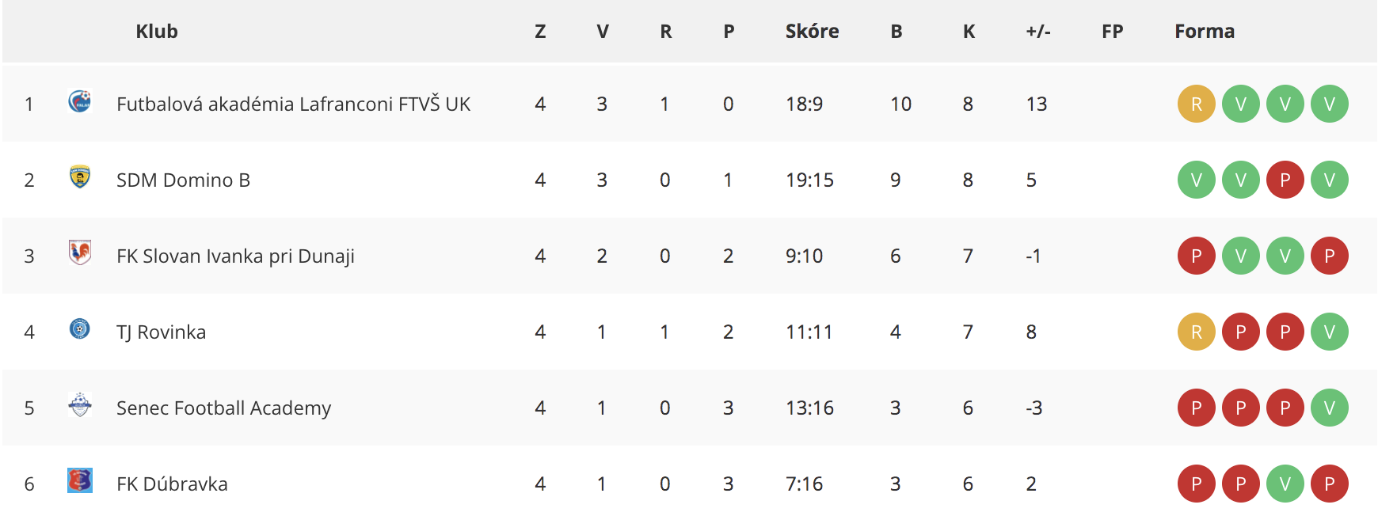Open Futbalová akadémia Lafranconi FTVŠ UK team link
Viewport: 1378px width, 516px height.
point(293,104)
